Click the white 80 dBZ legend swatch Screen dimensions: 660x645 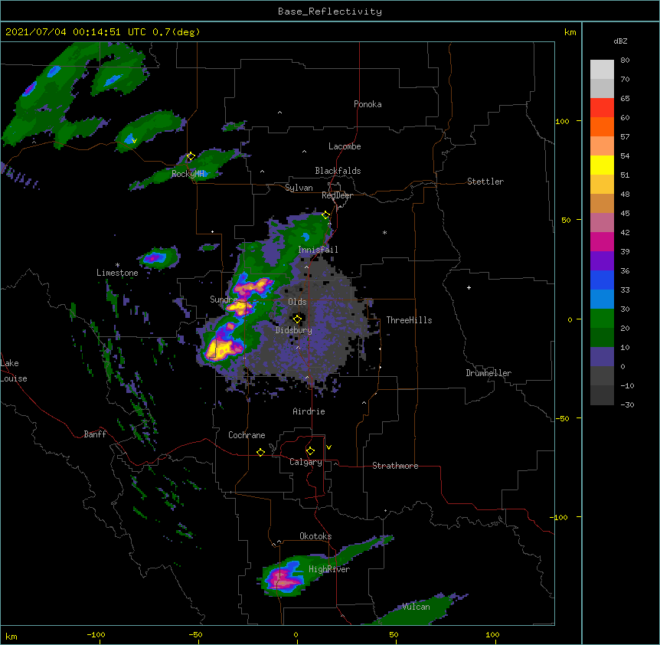coord(602,70)
